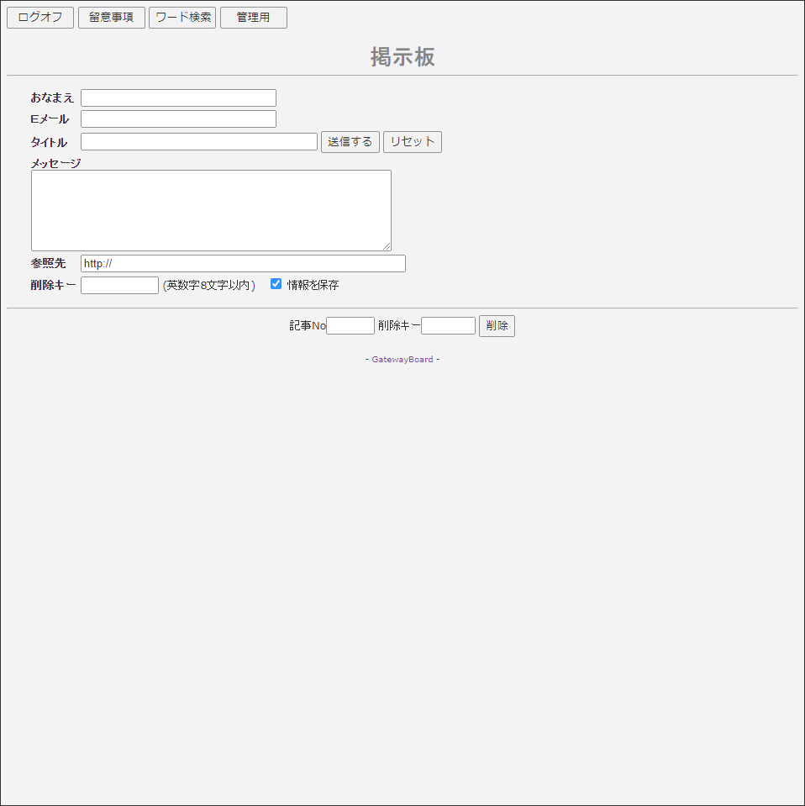Grab the message textarea resize handle
This screenshot has width=805, height=806.
coord(387,246)
